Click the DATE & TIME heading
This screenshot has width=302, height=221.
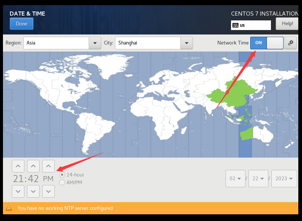tap(27, 13)
